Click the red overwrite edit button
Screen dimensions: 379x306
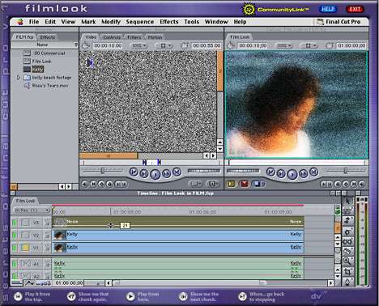point(245,184)
